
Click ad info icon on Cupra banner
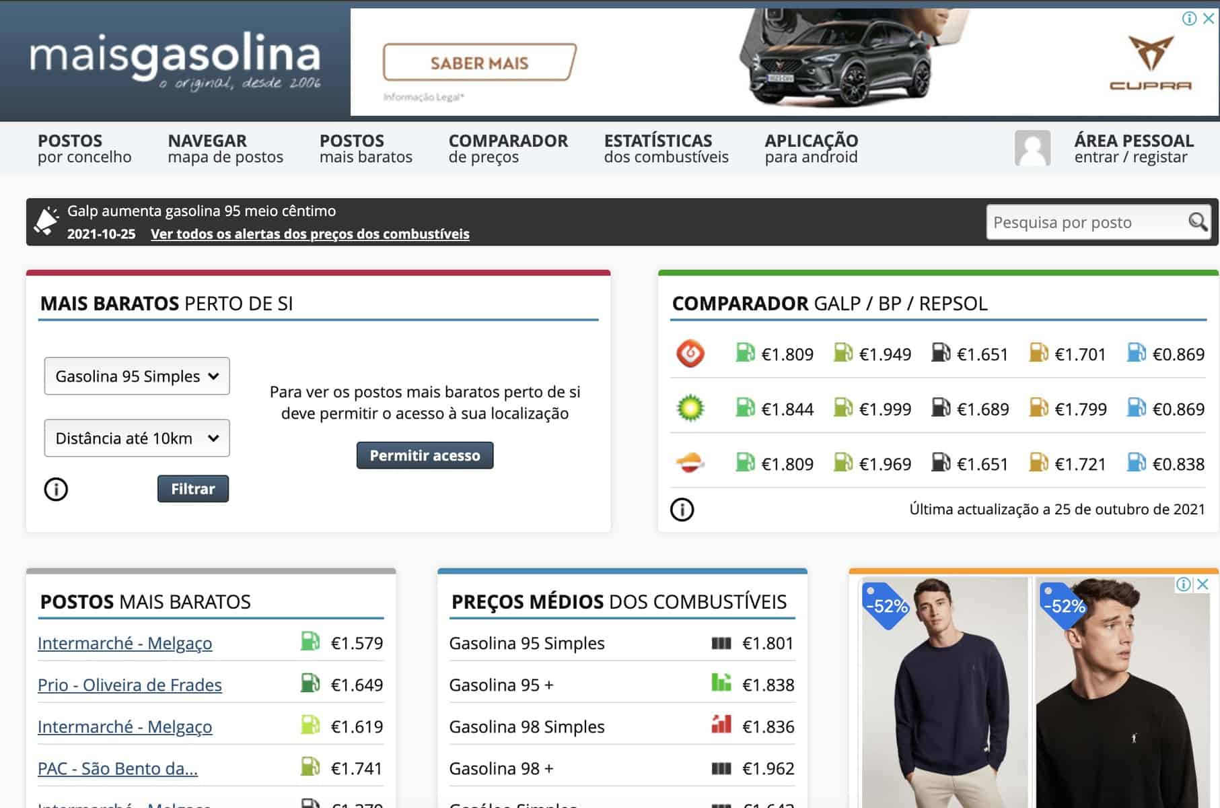click(1189, 19)
